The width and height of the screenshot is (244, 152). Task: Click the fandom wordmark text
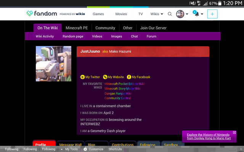45,14
